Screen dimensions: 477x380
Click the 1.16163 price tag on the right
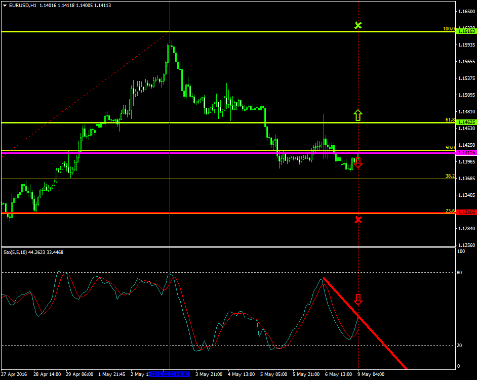pyautogui.click(x=466, y=31)
